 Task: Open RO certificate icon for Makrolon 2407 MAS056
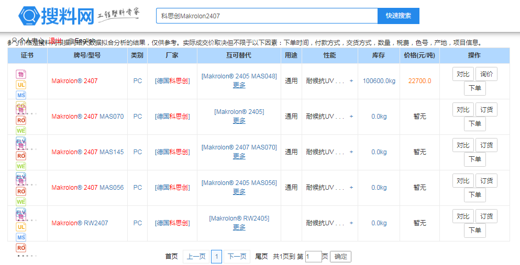(x=21, y=191)
